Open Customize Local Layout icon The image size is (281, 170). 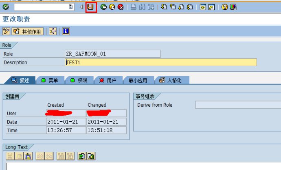pos(233,7)
